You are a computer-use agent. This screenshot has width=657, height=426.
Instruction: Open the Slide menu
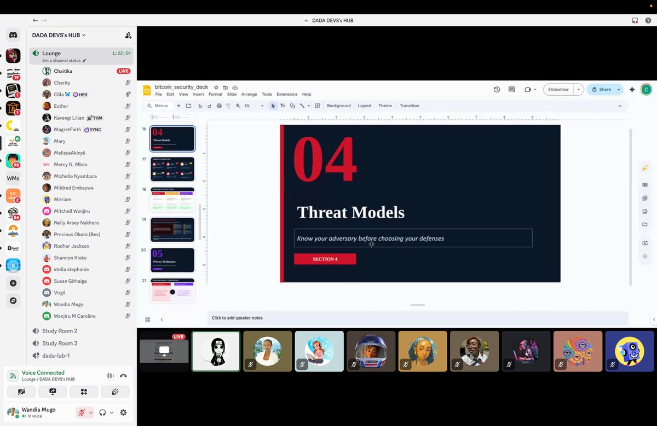coord(232,94)
